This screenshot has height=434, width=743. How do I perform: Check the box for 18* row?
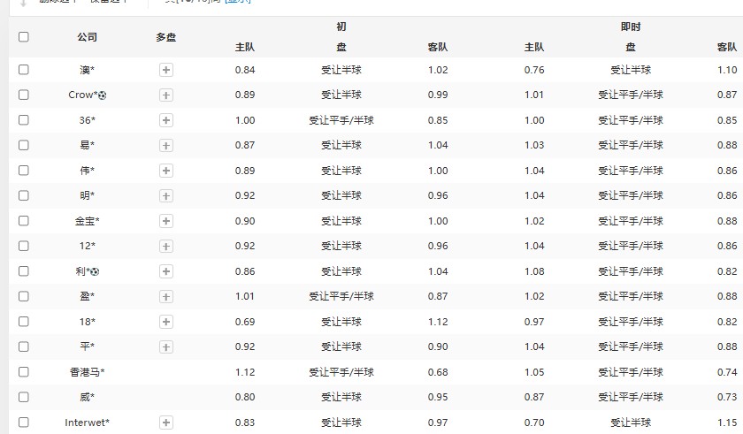tap(23, 322)
